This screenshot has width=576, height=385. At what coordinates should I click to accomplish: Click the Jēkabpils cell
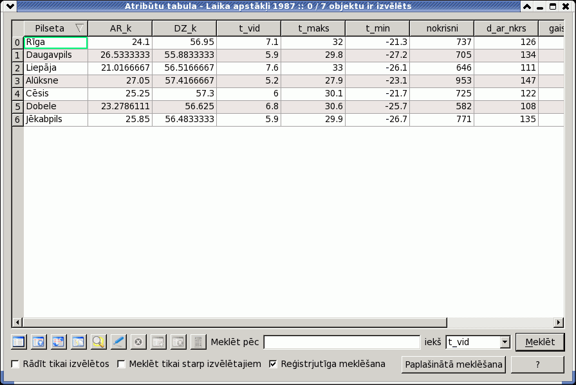[x=56, y=120]
